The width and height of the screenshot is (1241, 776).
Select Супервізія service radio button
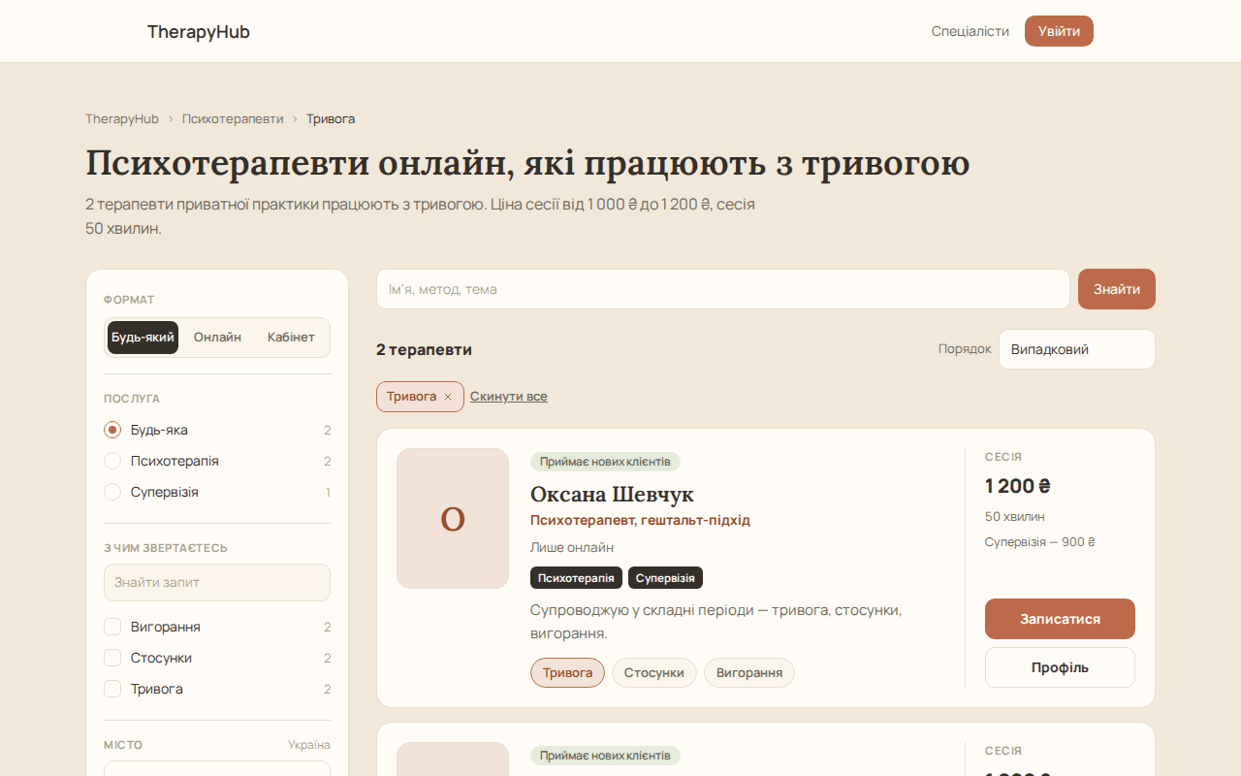point(112,492)
